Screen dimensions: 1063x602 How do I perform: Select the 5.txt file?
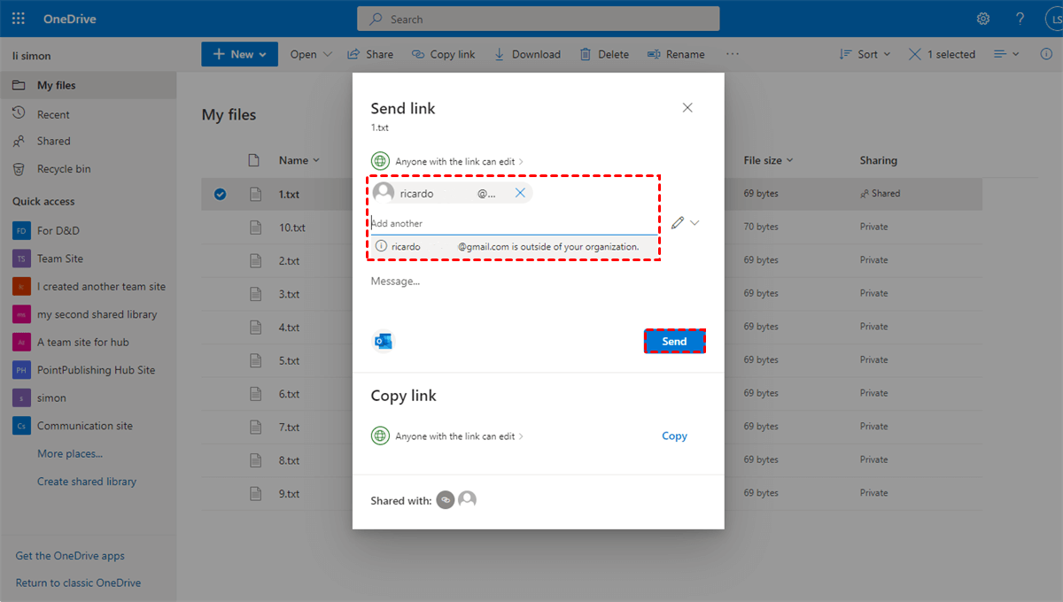[x=592, y=360]
